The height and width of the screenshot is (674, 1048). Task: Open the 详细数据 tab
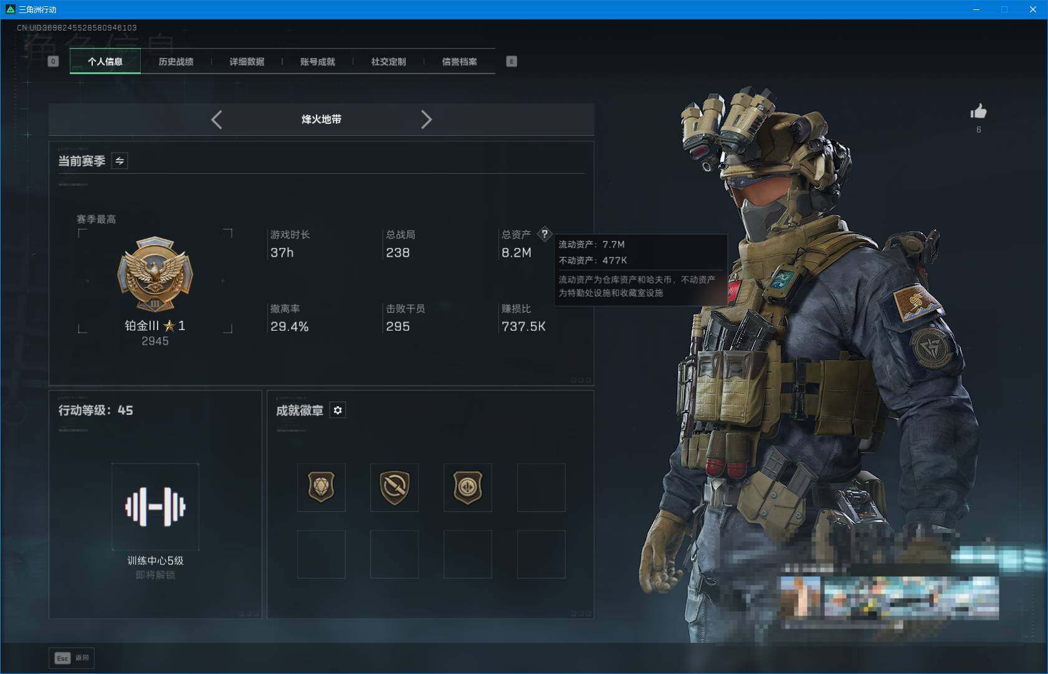click(x=247, y=62)
